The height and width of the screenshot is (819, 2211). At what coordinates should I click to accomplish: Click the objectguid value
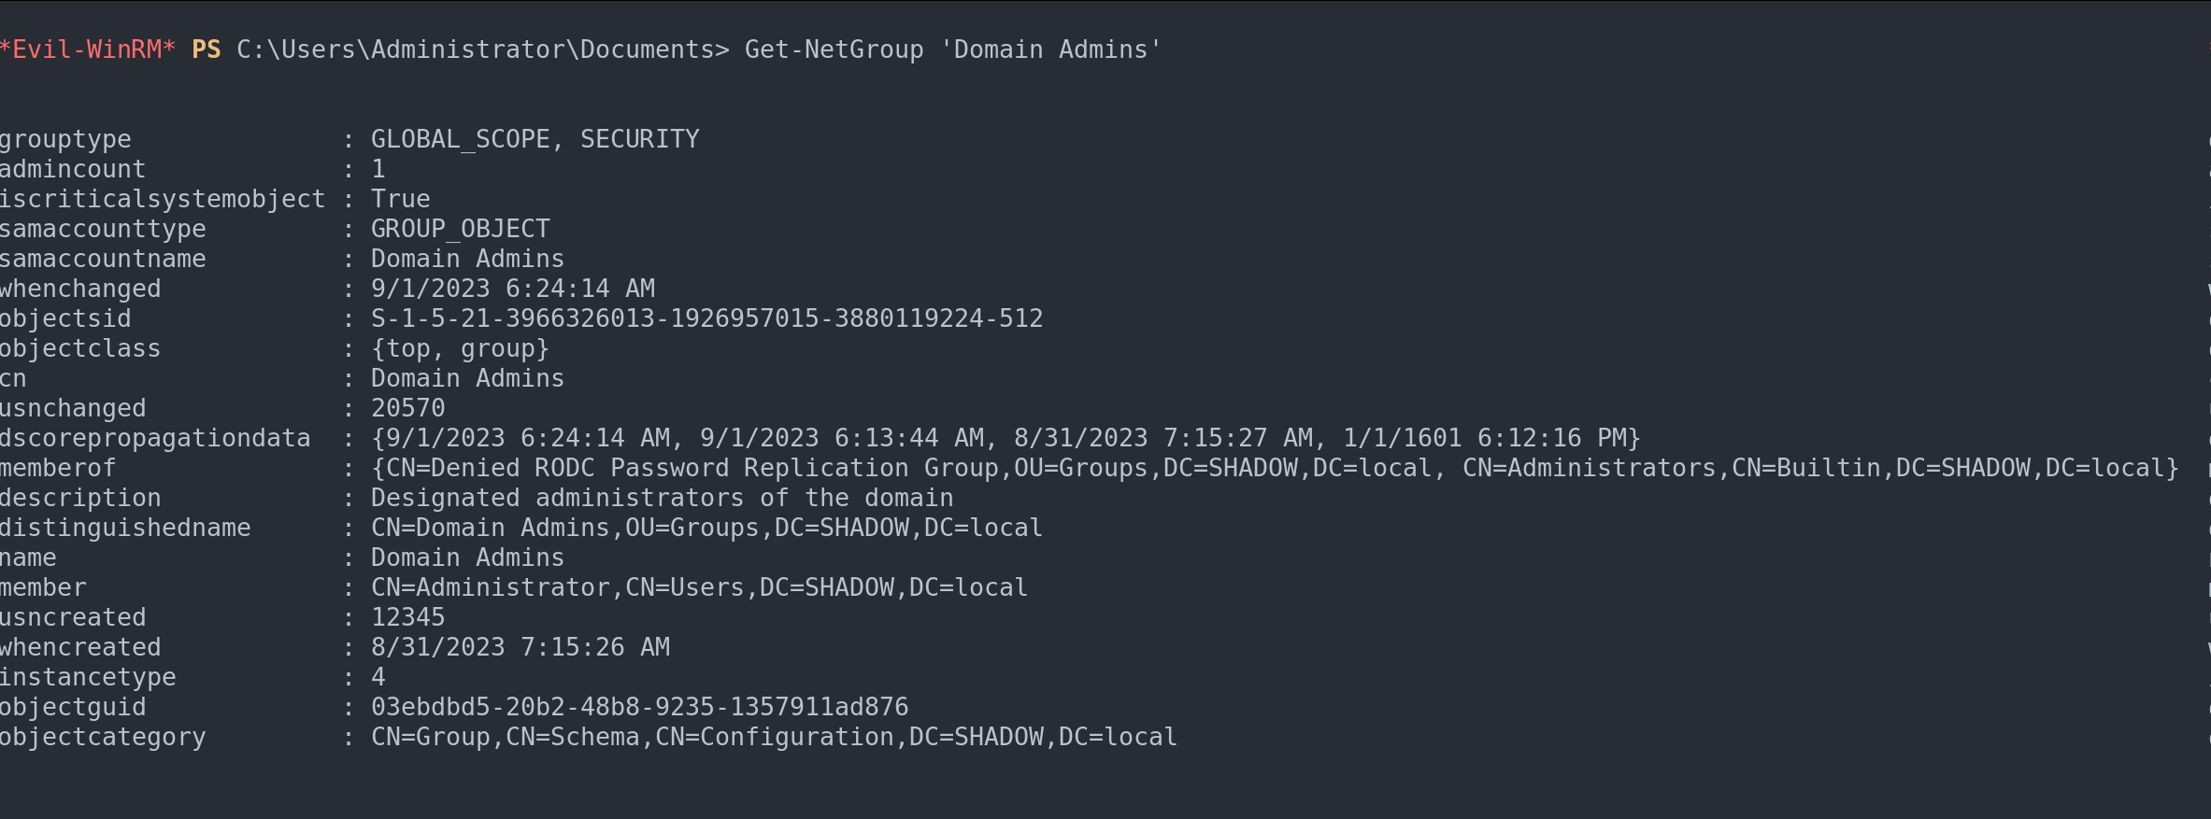click(x=639, y=707)
